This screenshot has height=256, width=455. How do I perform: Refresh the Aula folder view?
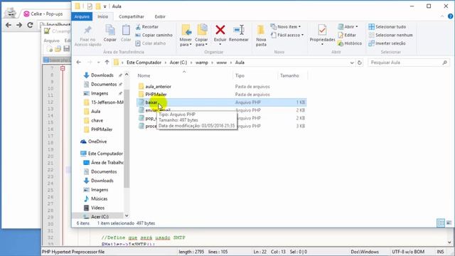(360, 63)
